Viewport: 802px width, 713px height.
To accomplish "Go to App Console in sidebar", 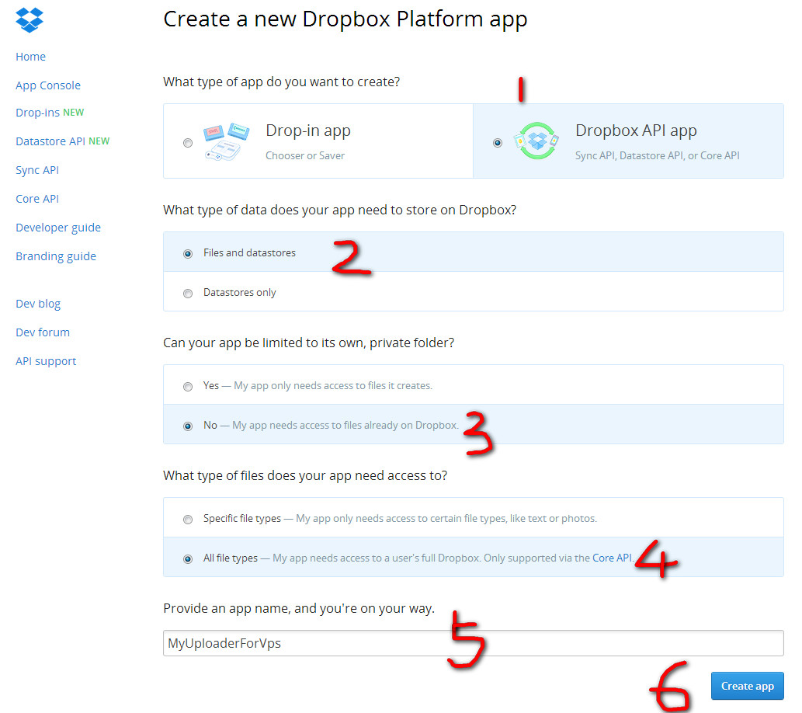I will pos(48,85).
